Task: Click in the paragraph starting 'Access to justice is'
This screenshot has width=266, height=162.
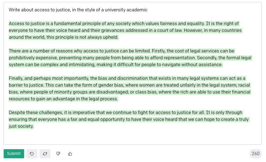Action: tap(126, 30)
